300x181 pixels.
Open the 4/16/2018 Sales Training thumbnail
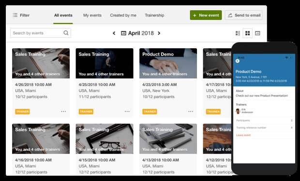[41, 139]
